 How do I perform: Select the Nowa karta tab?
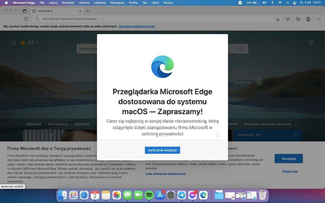click(x=57, y=11)
